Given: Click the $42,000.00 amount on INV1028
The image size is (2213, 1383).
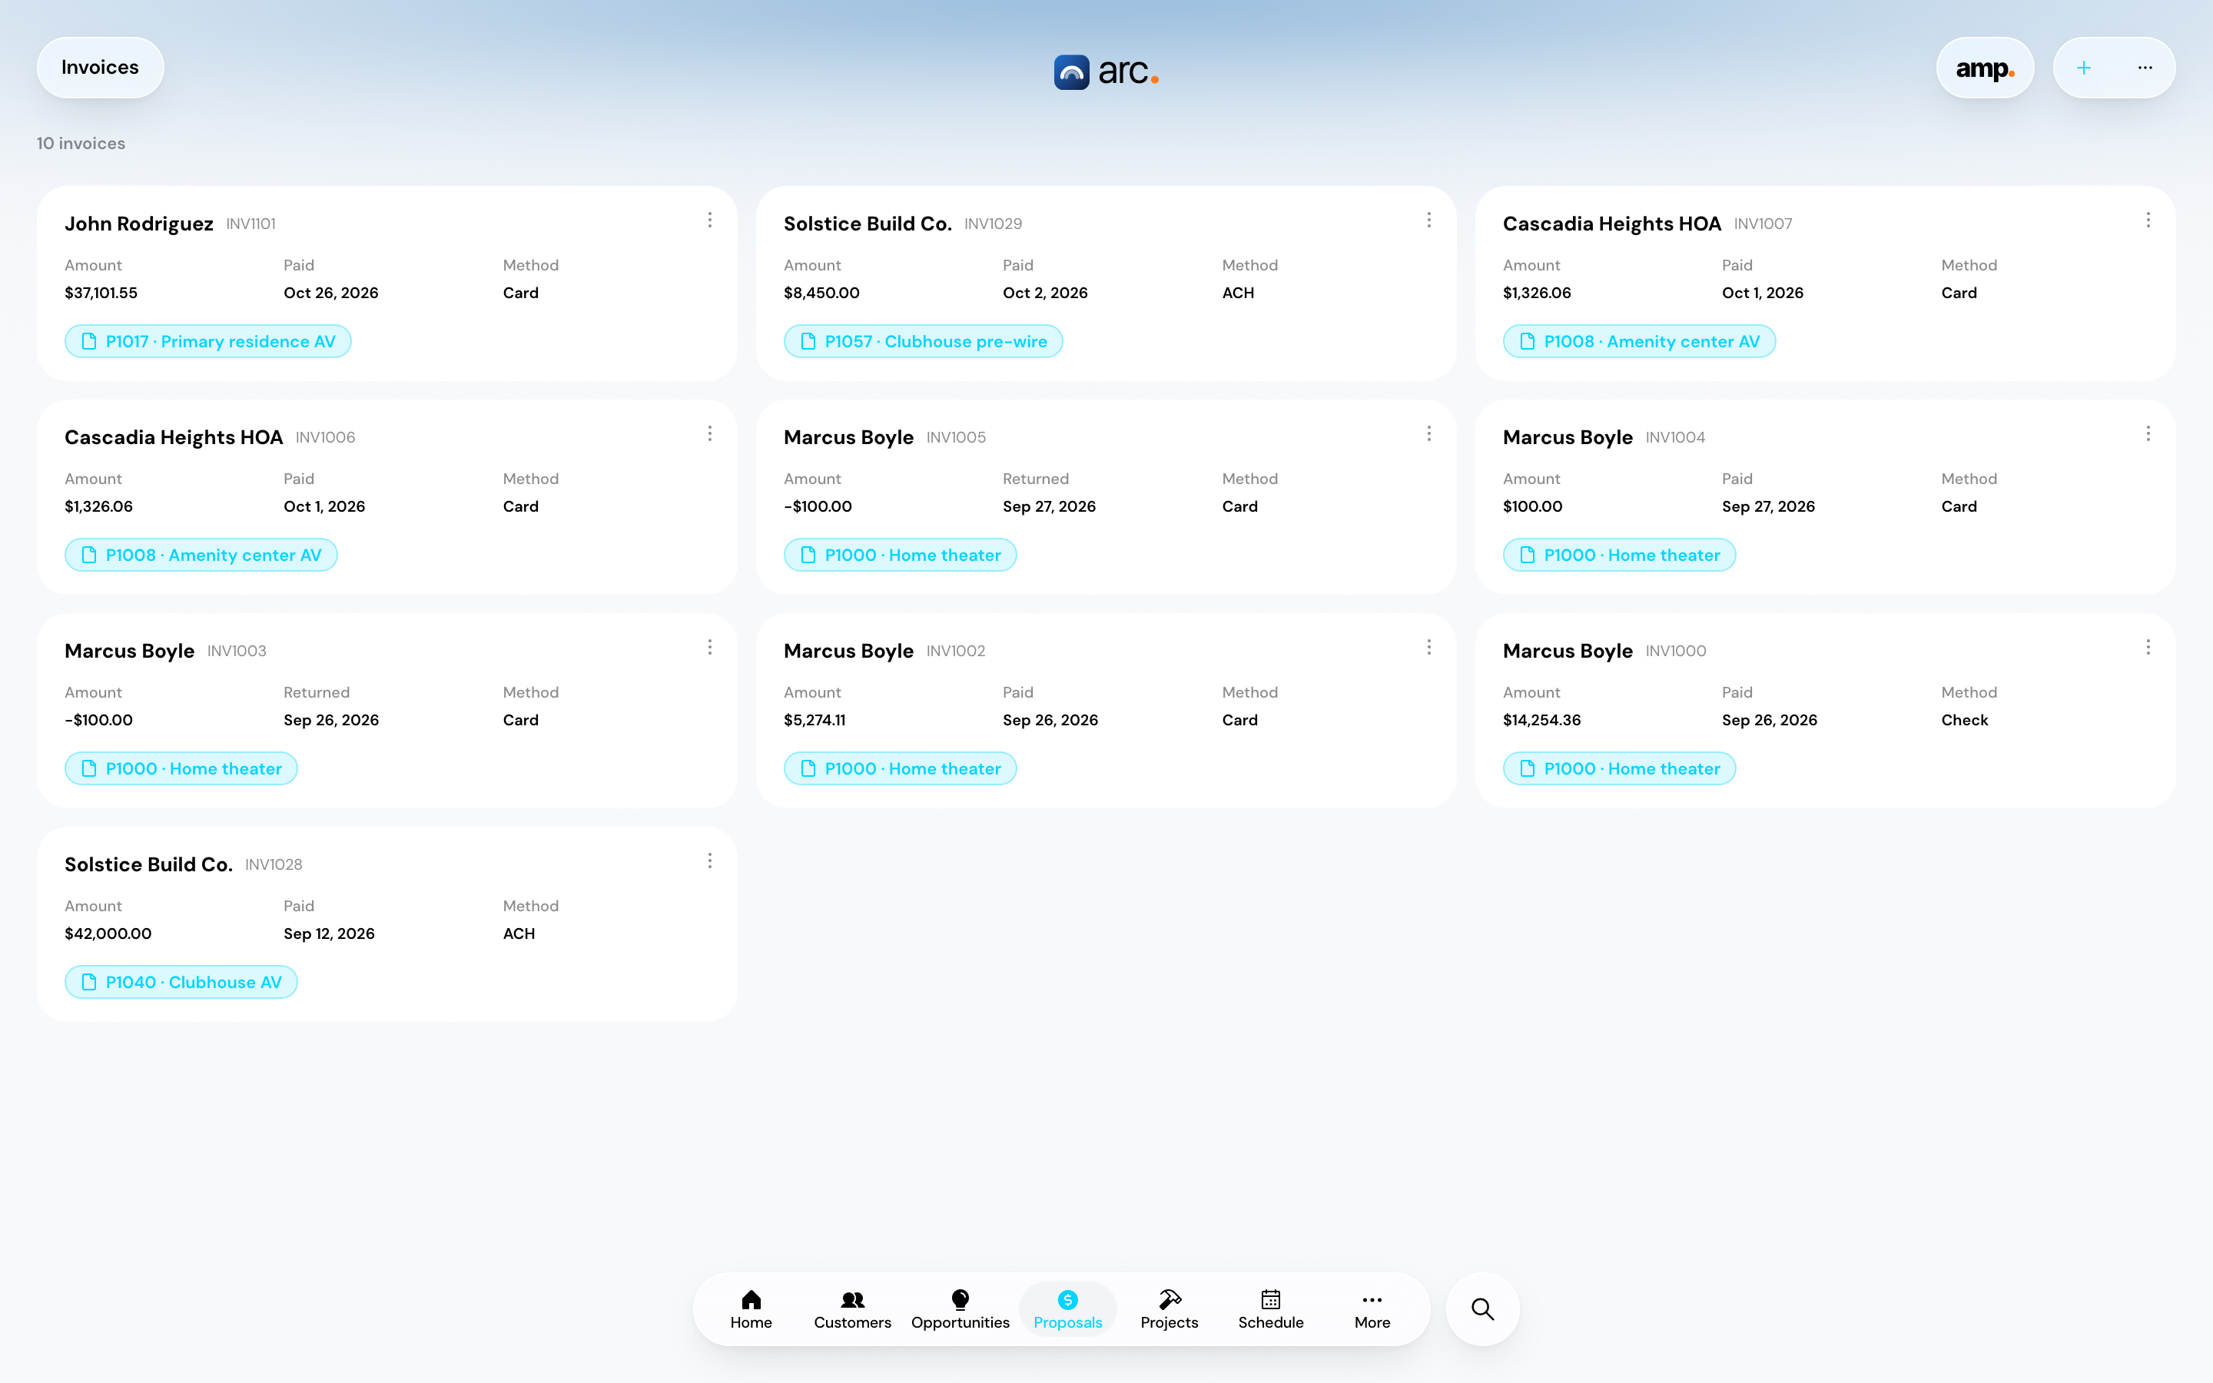Looking at the screenshot, I should (x=108, y=934).
